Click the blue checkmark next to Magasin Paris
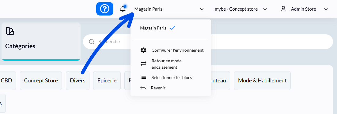This screenshot has height=114, width=337. (x=172, y=28)
